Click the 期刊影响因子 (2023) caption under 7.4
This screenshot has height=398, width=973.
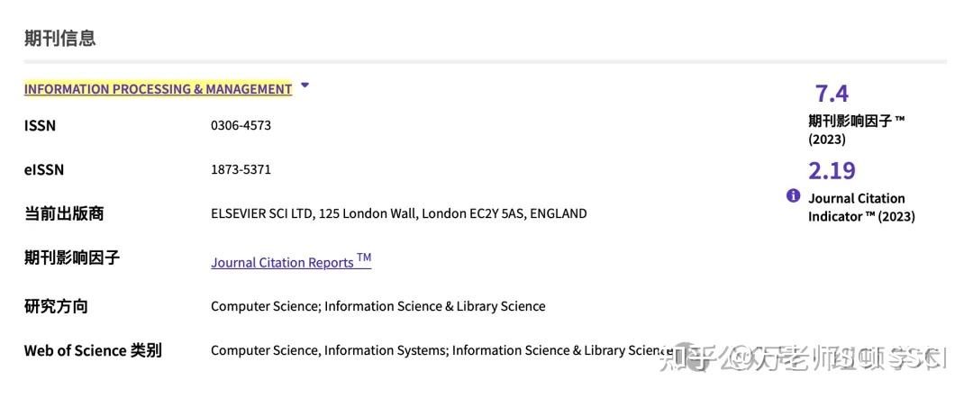pos(856,130)
